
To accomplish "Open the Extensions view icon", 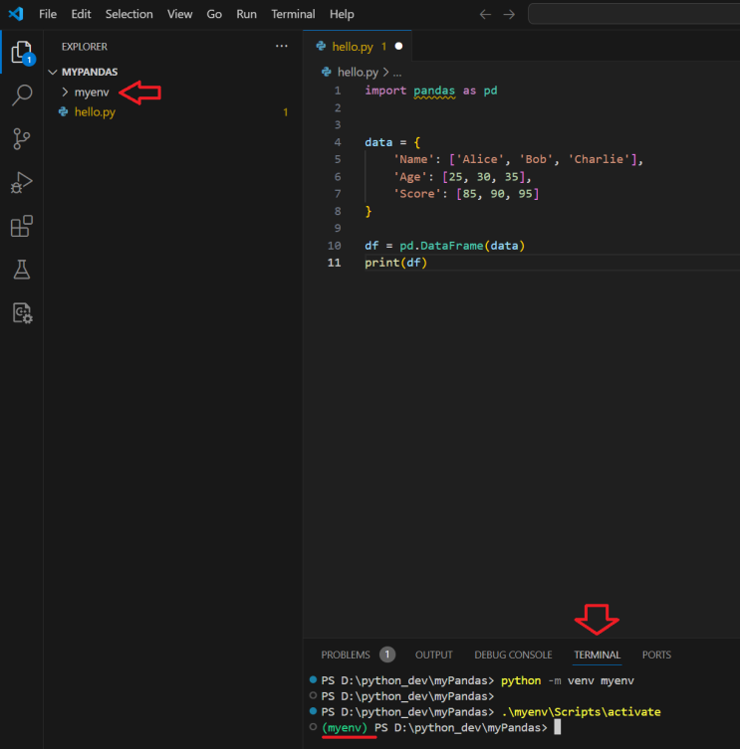I will pos(22,226).
